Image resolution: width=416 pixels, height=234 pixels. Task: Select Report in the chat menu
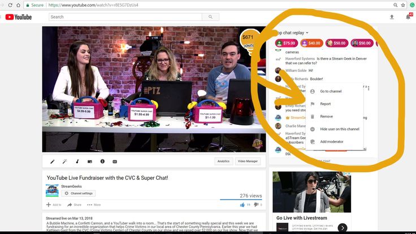coord(334,104)
